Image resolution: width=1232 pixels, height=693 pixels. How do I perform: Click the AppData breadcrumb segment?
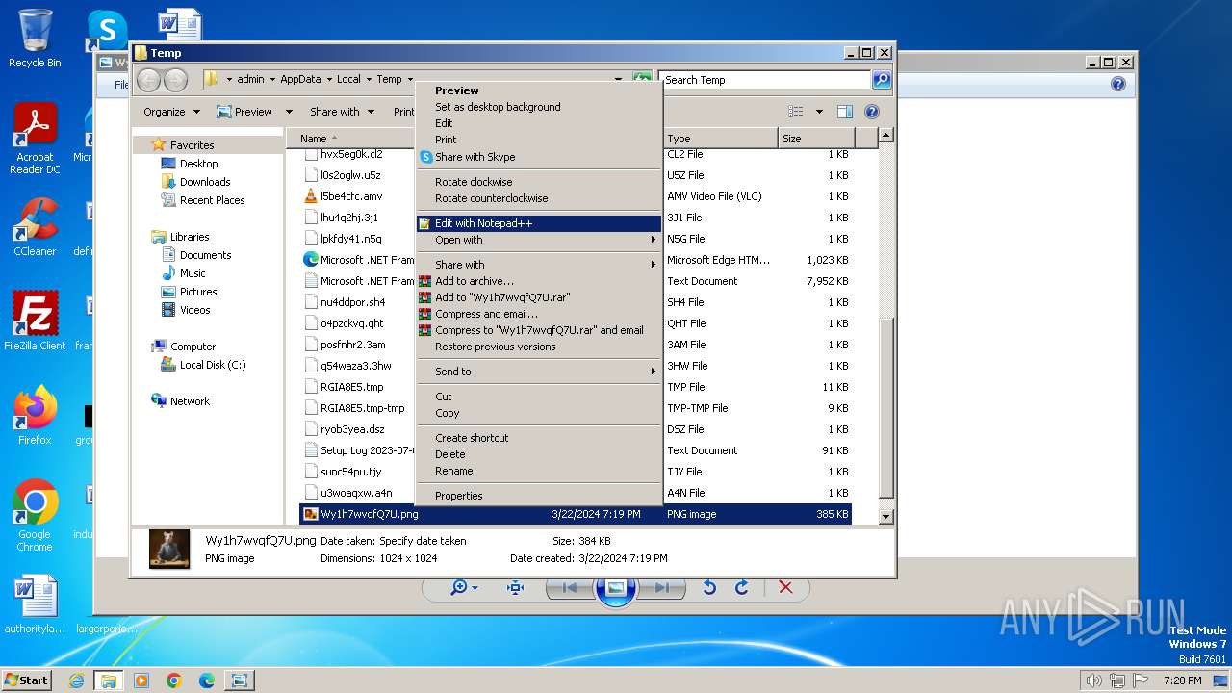[300, 79]
